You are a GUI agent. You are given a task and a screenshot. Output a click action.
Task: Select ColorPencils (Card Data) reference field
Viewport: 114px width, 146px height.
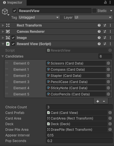[76, 94]
